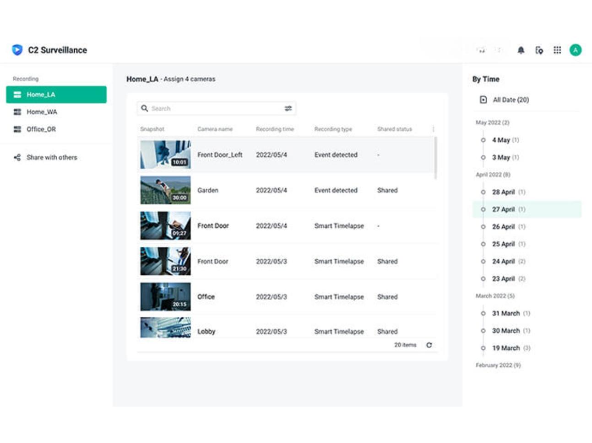Sort by Camera name column
Viewport: 592px width, 443px height.
coord(215,129)
